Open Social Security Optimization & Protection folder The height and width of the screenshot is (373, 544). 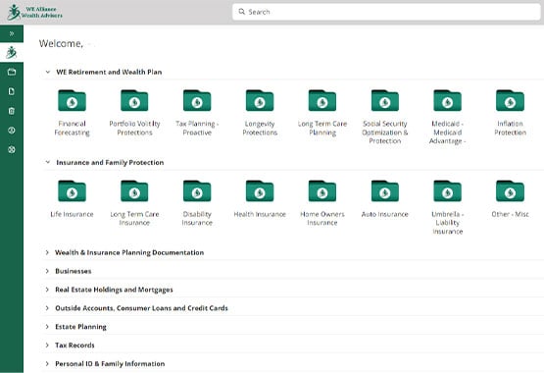click(x=385, y=101)
